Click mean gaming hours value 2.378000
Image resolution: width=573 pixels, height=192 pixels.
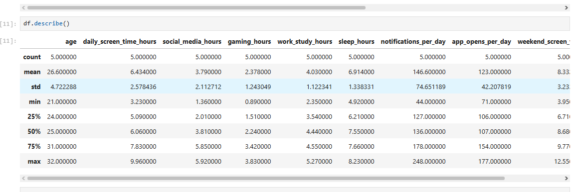point(258,72)
